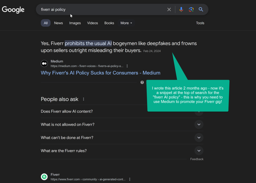This screenshot has height=183, width=256.
Task: Click the Fiverr site name in bottom result
Action: [55, 175]
